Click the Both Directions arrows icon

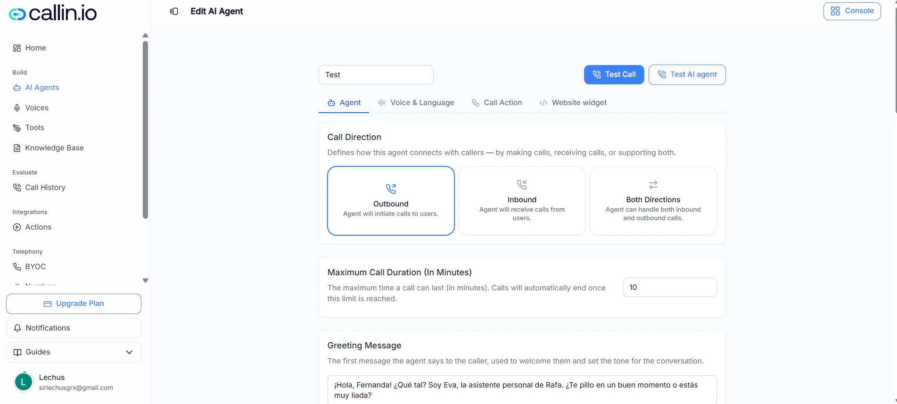coord(653,184)
